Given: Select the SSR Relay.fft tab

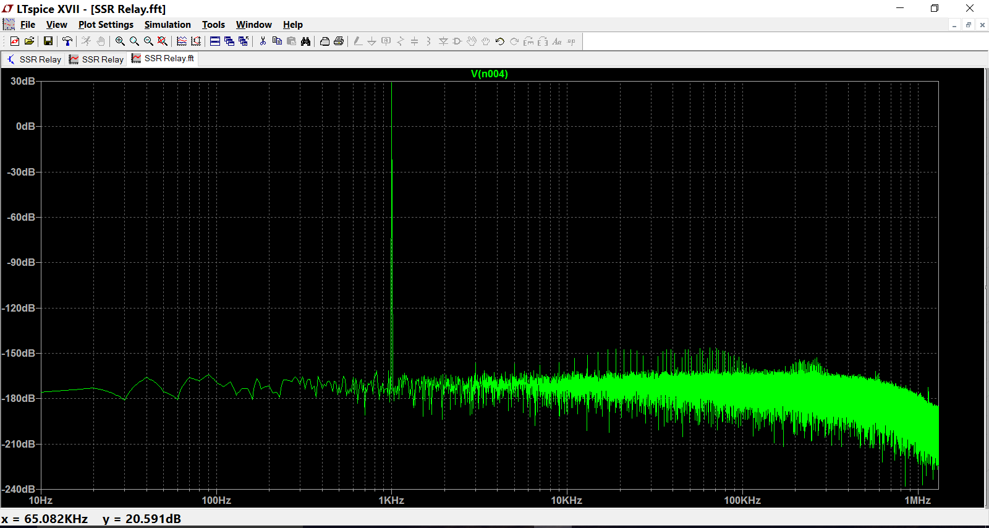Looking at the screenshot, I should click(163, 58).
